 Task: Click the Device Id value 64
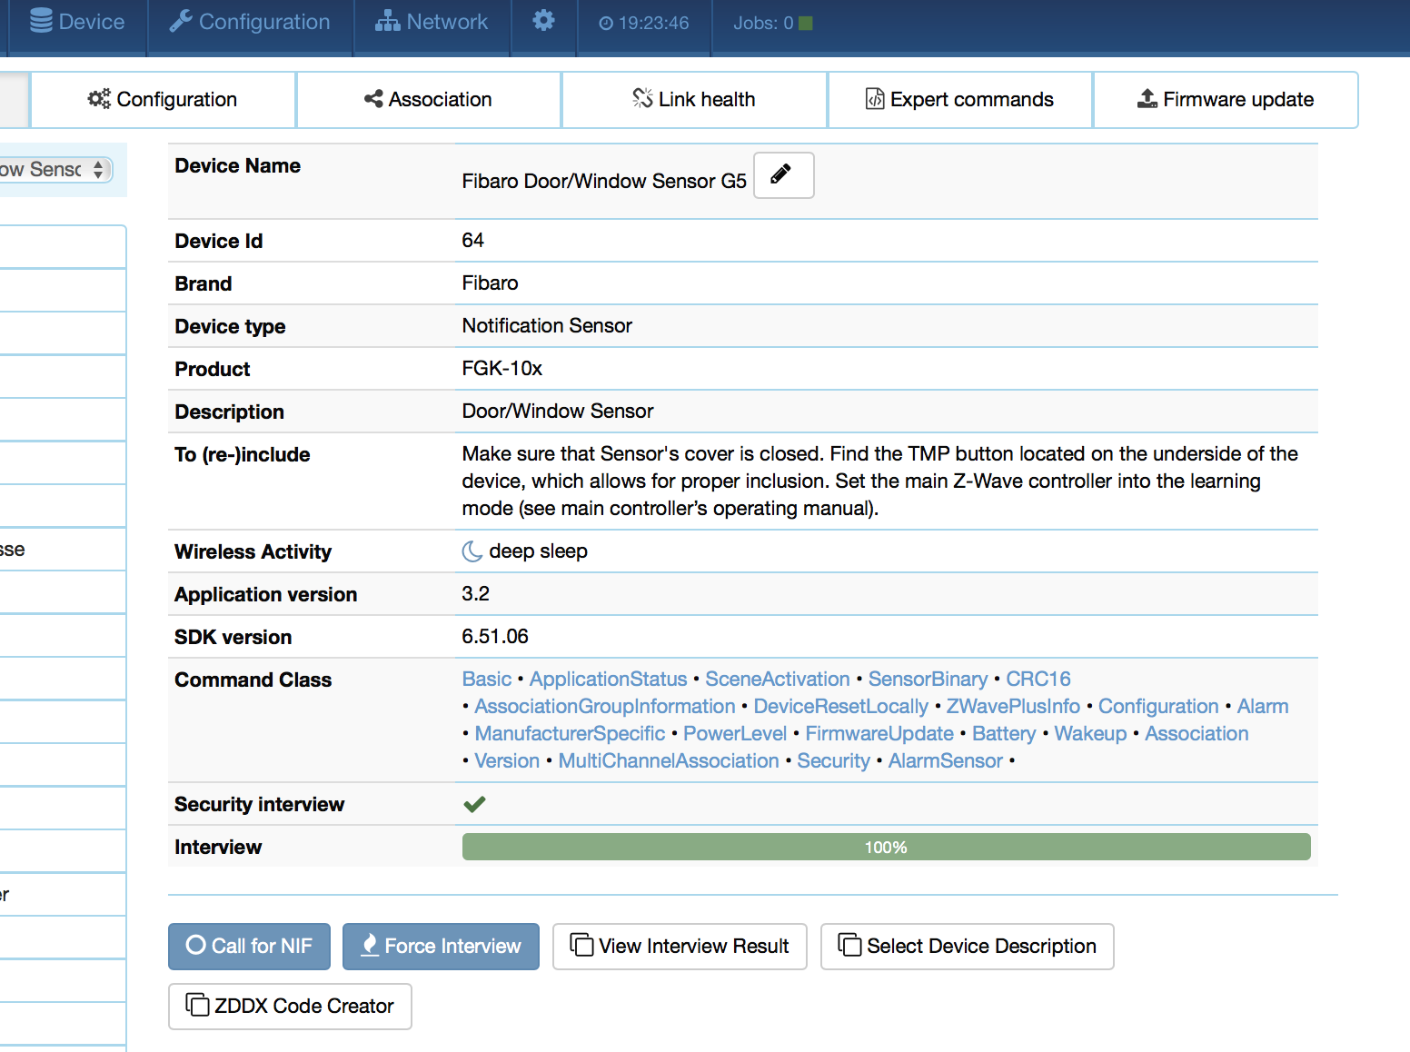point(473,241)
